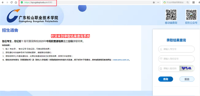Click the 招生公众号 label

click(191, 23)
